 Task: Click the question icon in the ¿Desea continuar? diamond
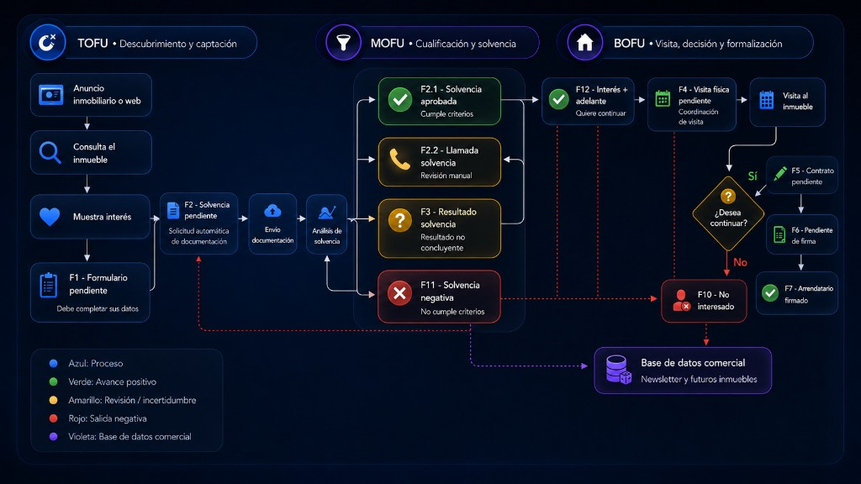click(x=728, y=196)
